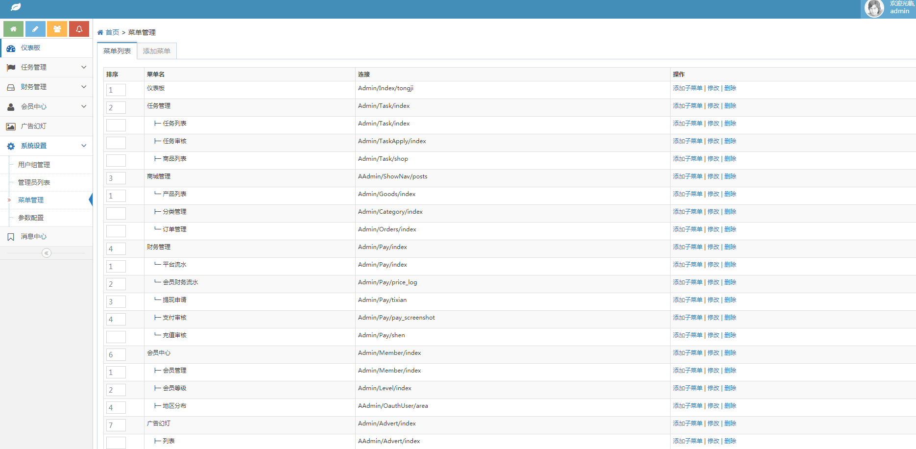Click the blue pencil edit shortcut button

coord(35,29)
